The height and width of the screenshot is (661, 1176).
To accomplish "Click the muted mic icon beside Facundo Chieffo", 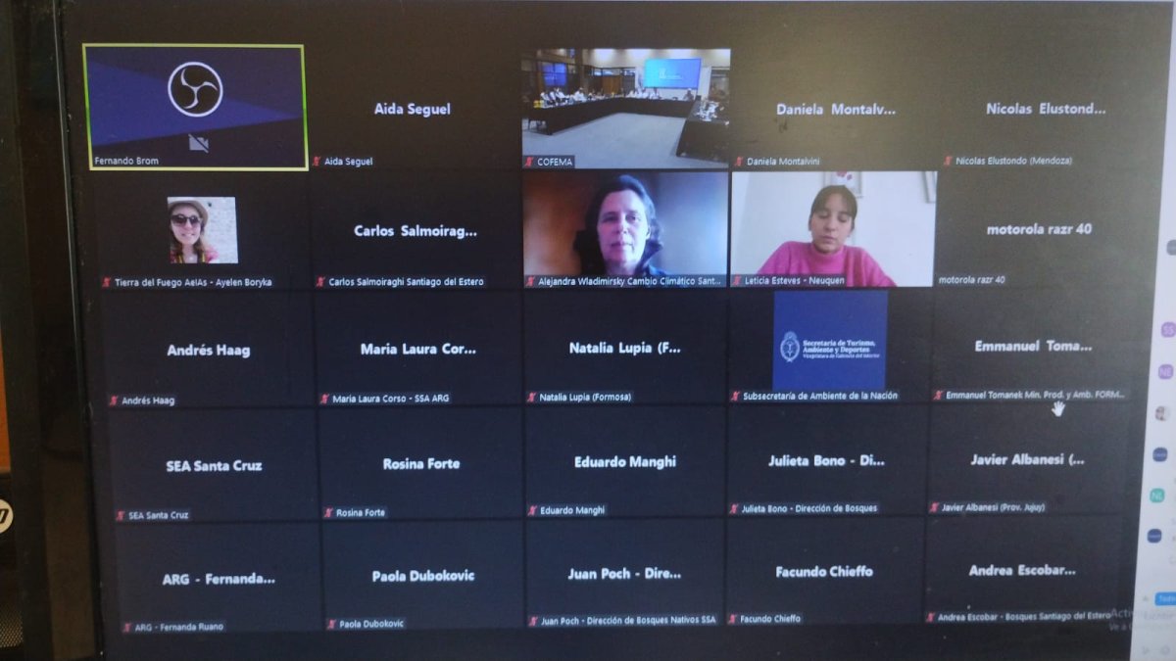I will tap(733, 619).
